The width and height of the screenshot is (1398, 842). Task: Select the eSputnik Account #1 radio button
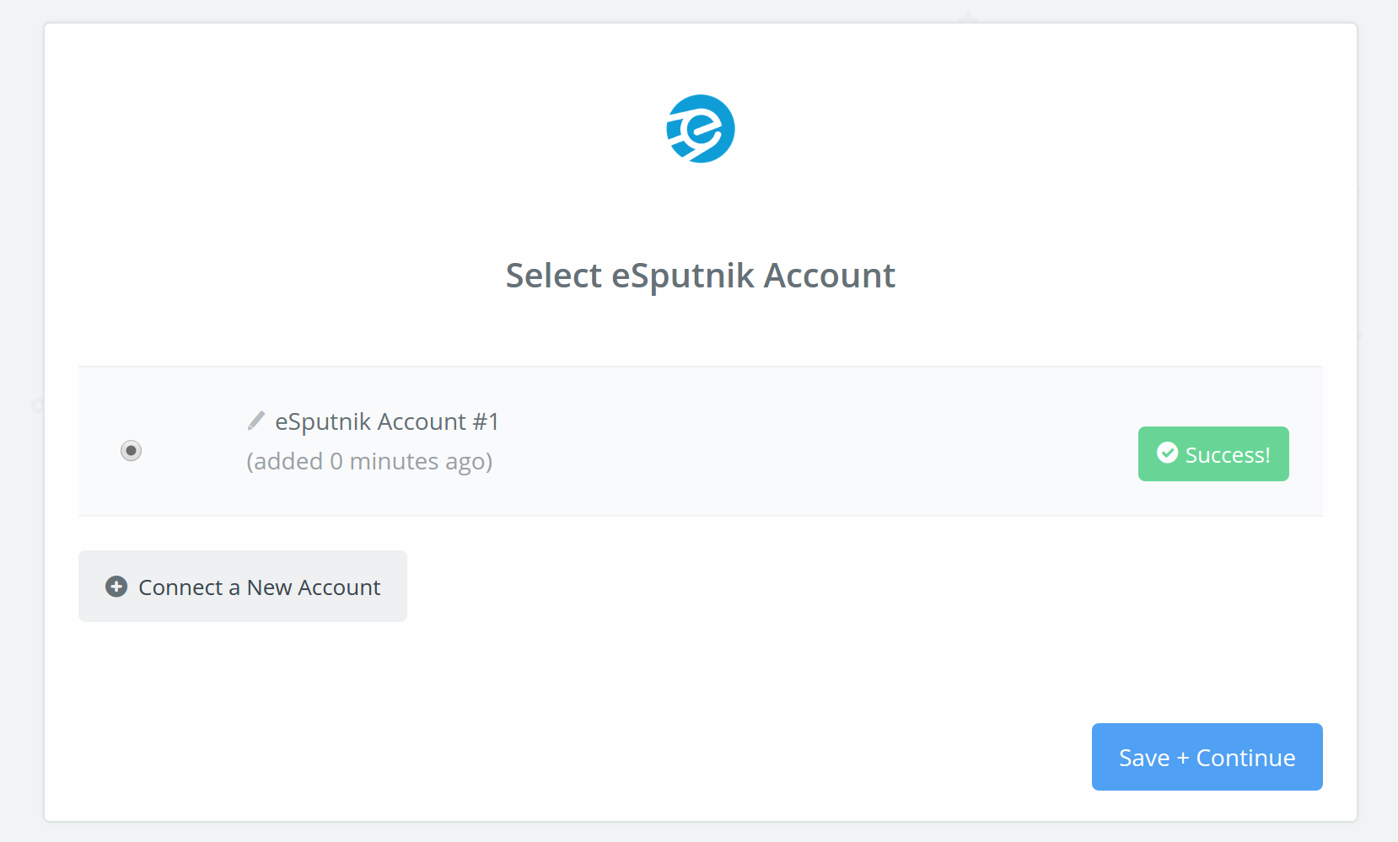point(131,451)
